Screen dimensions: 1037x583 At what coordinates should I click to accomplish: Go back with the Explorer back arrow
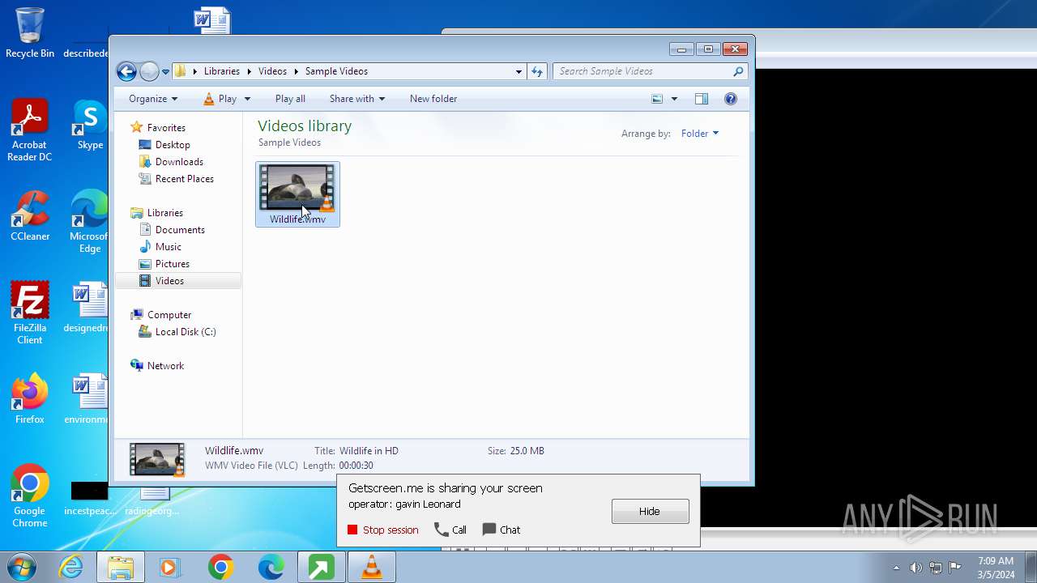tap(126, 71)
